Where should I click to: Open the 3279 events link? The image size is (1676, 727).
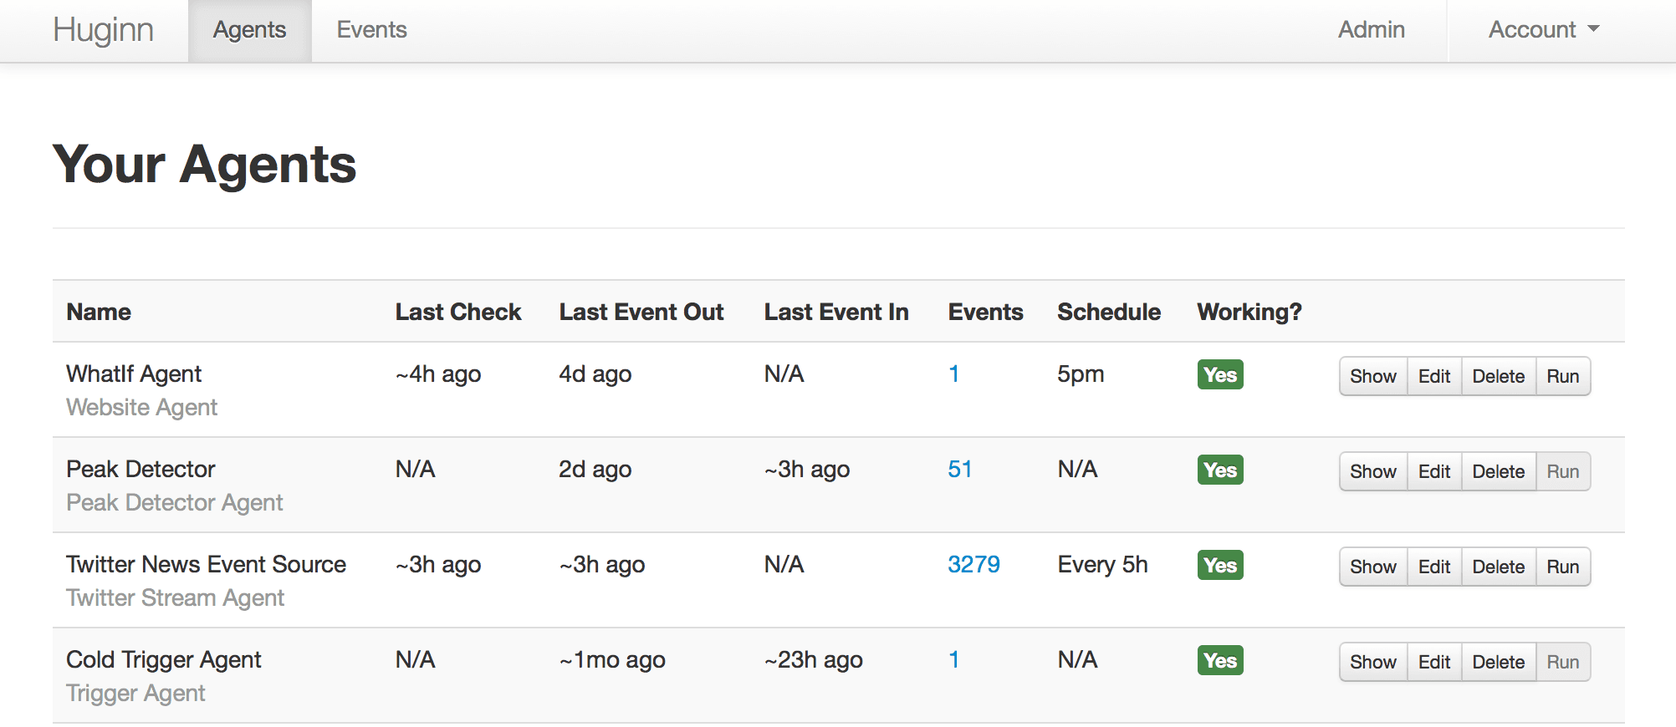[x=973, y=564]
